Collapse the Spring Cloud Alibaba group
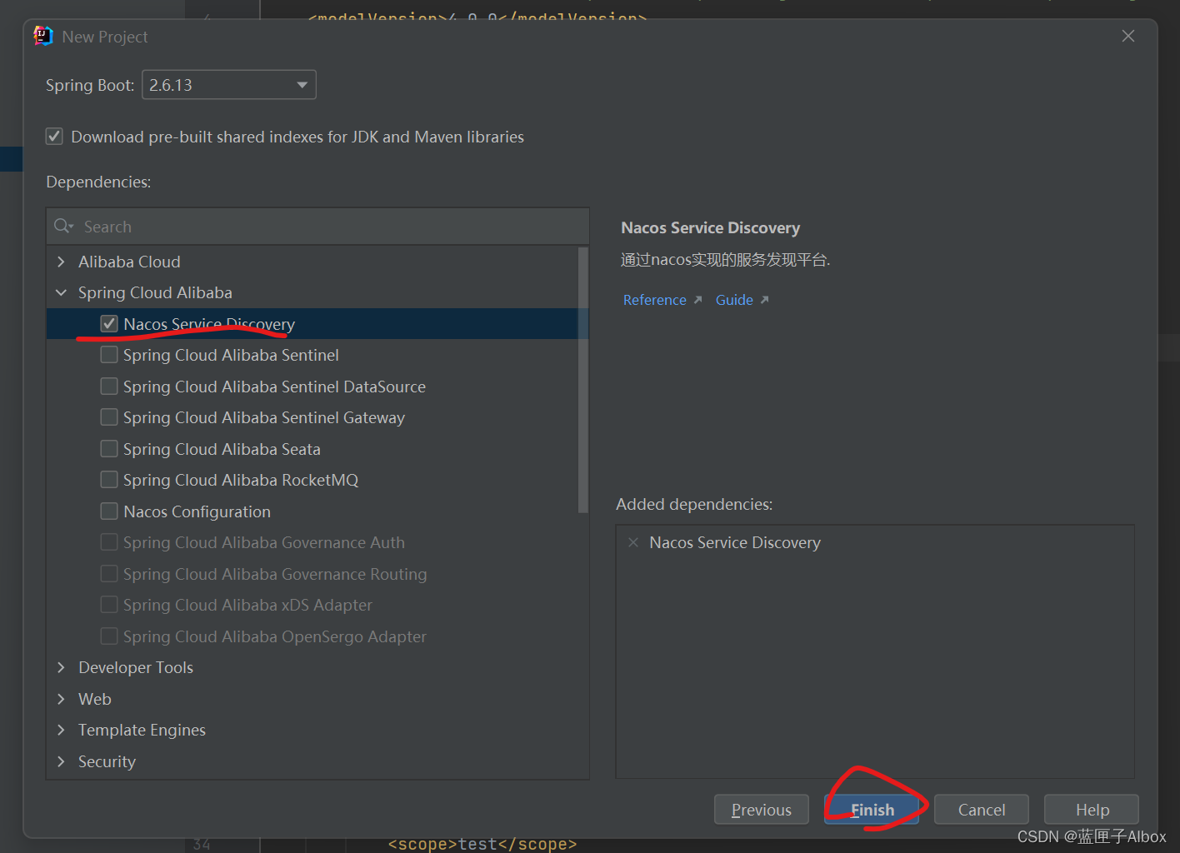 [61, 292]
